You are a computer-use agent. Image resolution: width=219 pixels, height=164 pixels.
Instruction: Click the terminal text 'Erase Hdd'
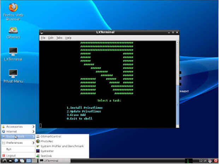[x=78, y=115]
